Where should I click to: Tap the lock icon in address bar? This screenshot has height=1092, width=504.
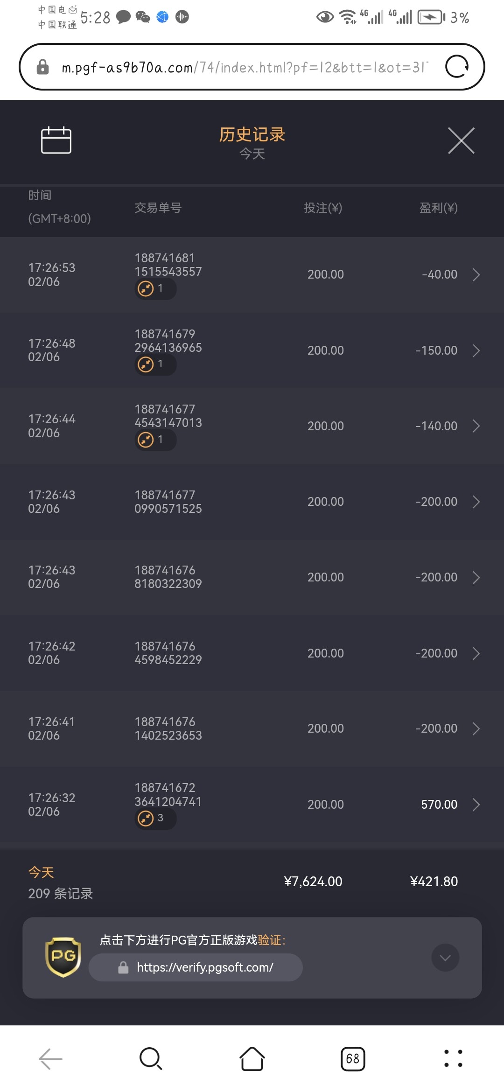coord(42,67)
